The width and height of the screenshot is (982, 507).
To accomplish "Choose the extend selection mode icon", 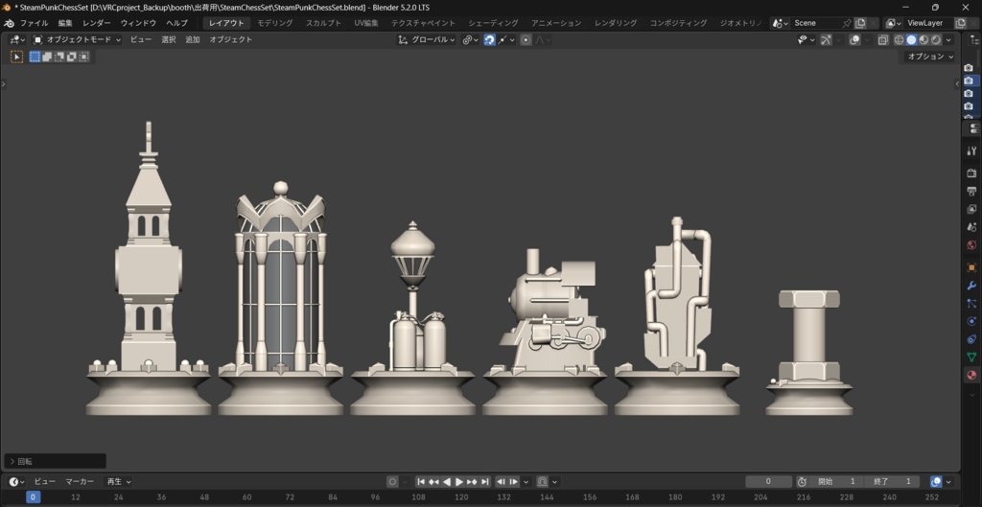I will (x=47, y=57).
